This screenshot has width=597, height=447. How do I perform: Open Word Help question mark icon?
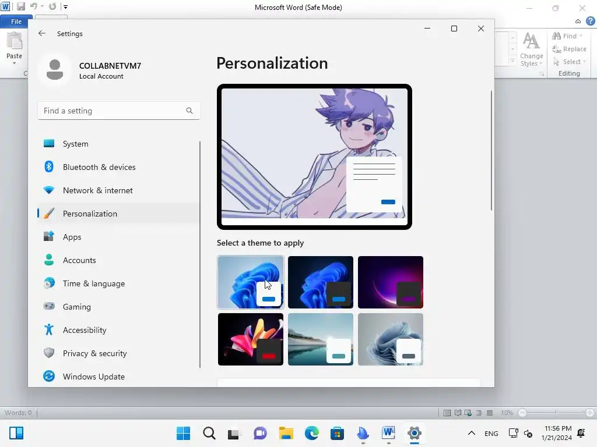[x=591, y=22]
